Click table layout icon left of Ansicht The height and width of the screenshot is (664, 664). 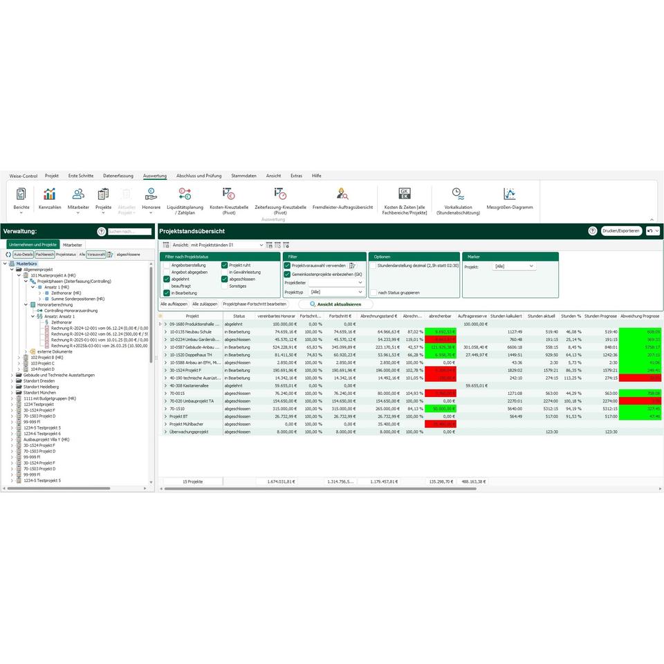pyautogui.click(x=166, y=245)
